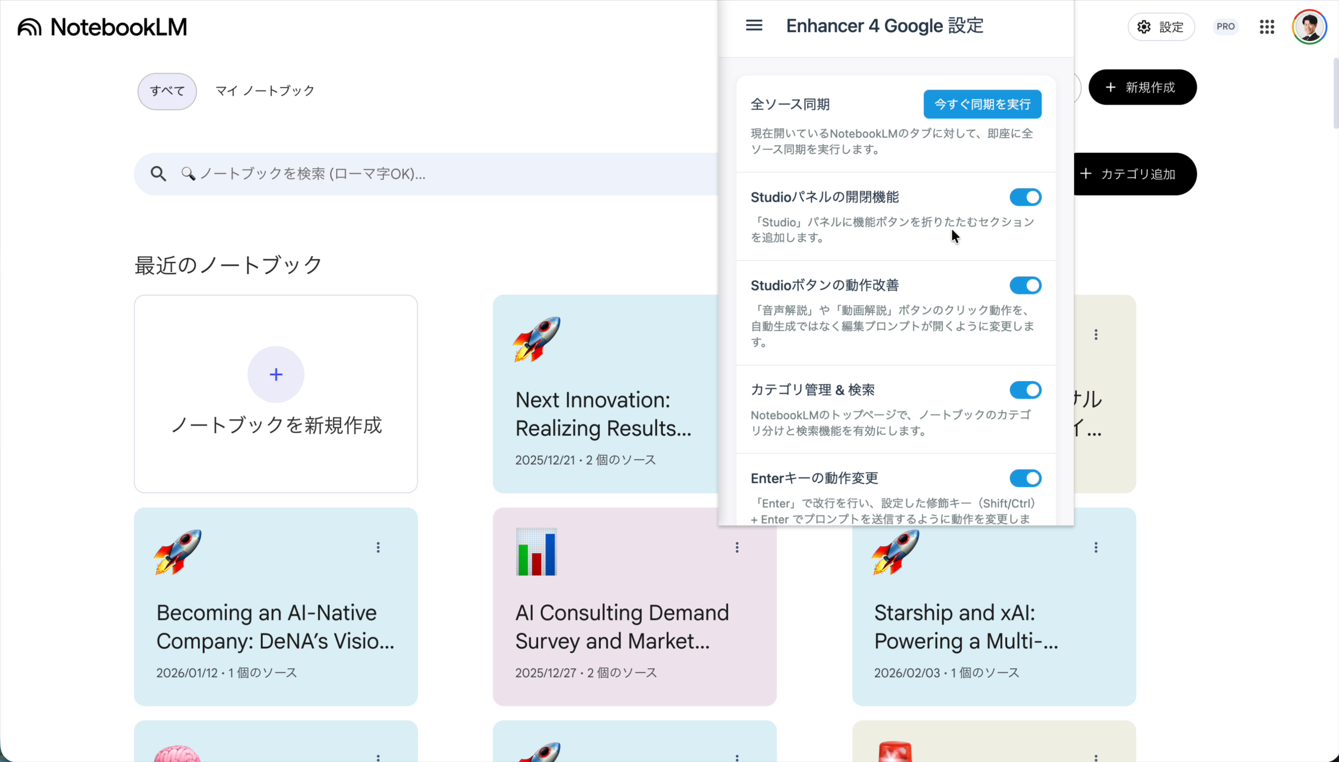Disable the Studioパネルの開閉機能 toggle
1339x762 pixels.
1025,197
